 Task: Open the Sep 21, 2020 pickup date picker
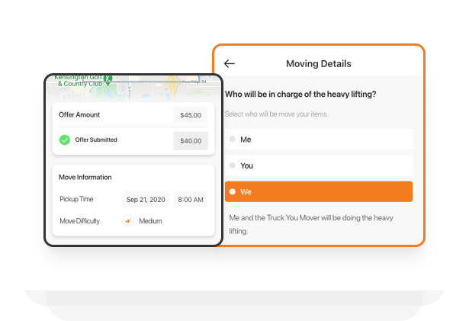point(146,200)
